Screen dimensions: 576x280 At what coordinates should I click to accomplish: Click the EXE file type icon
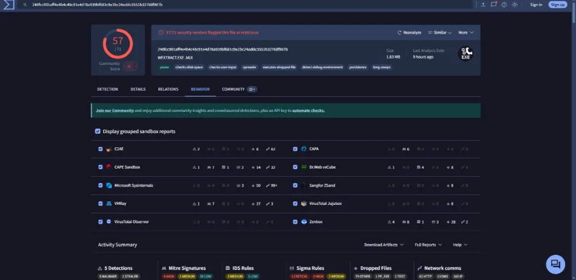click(x=465, y=54)
